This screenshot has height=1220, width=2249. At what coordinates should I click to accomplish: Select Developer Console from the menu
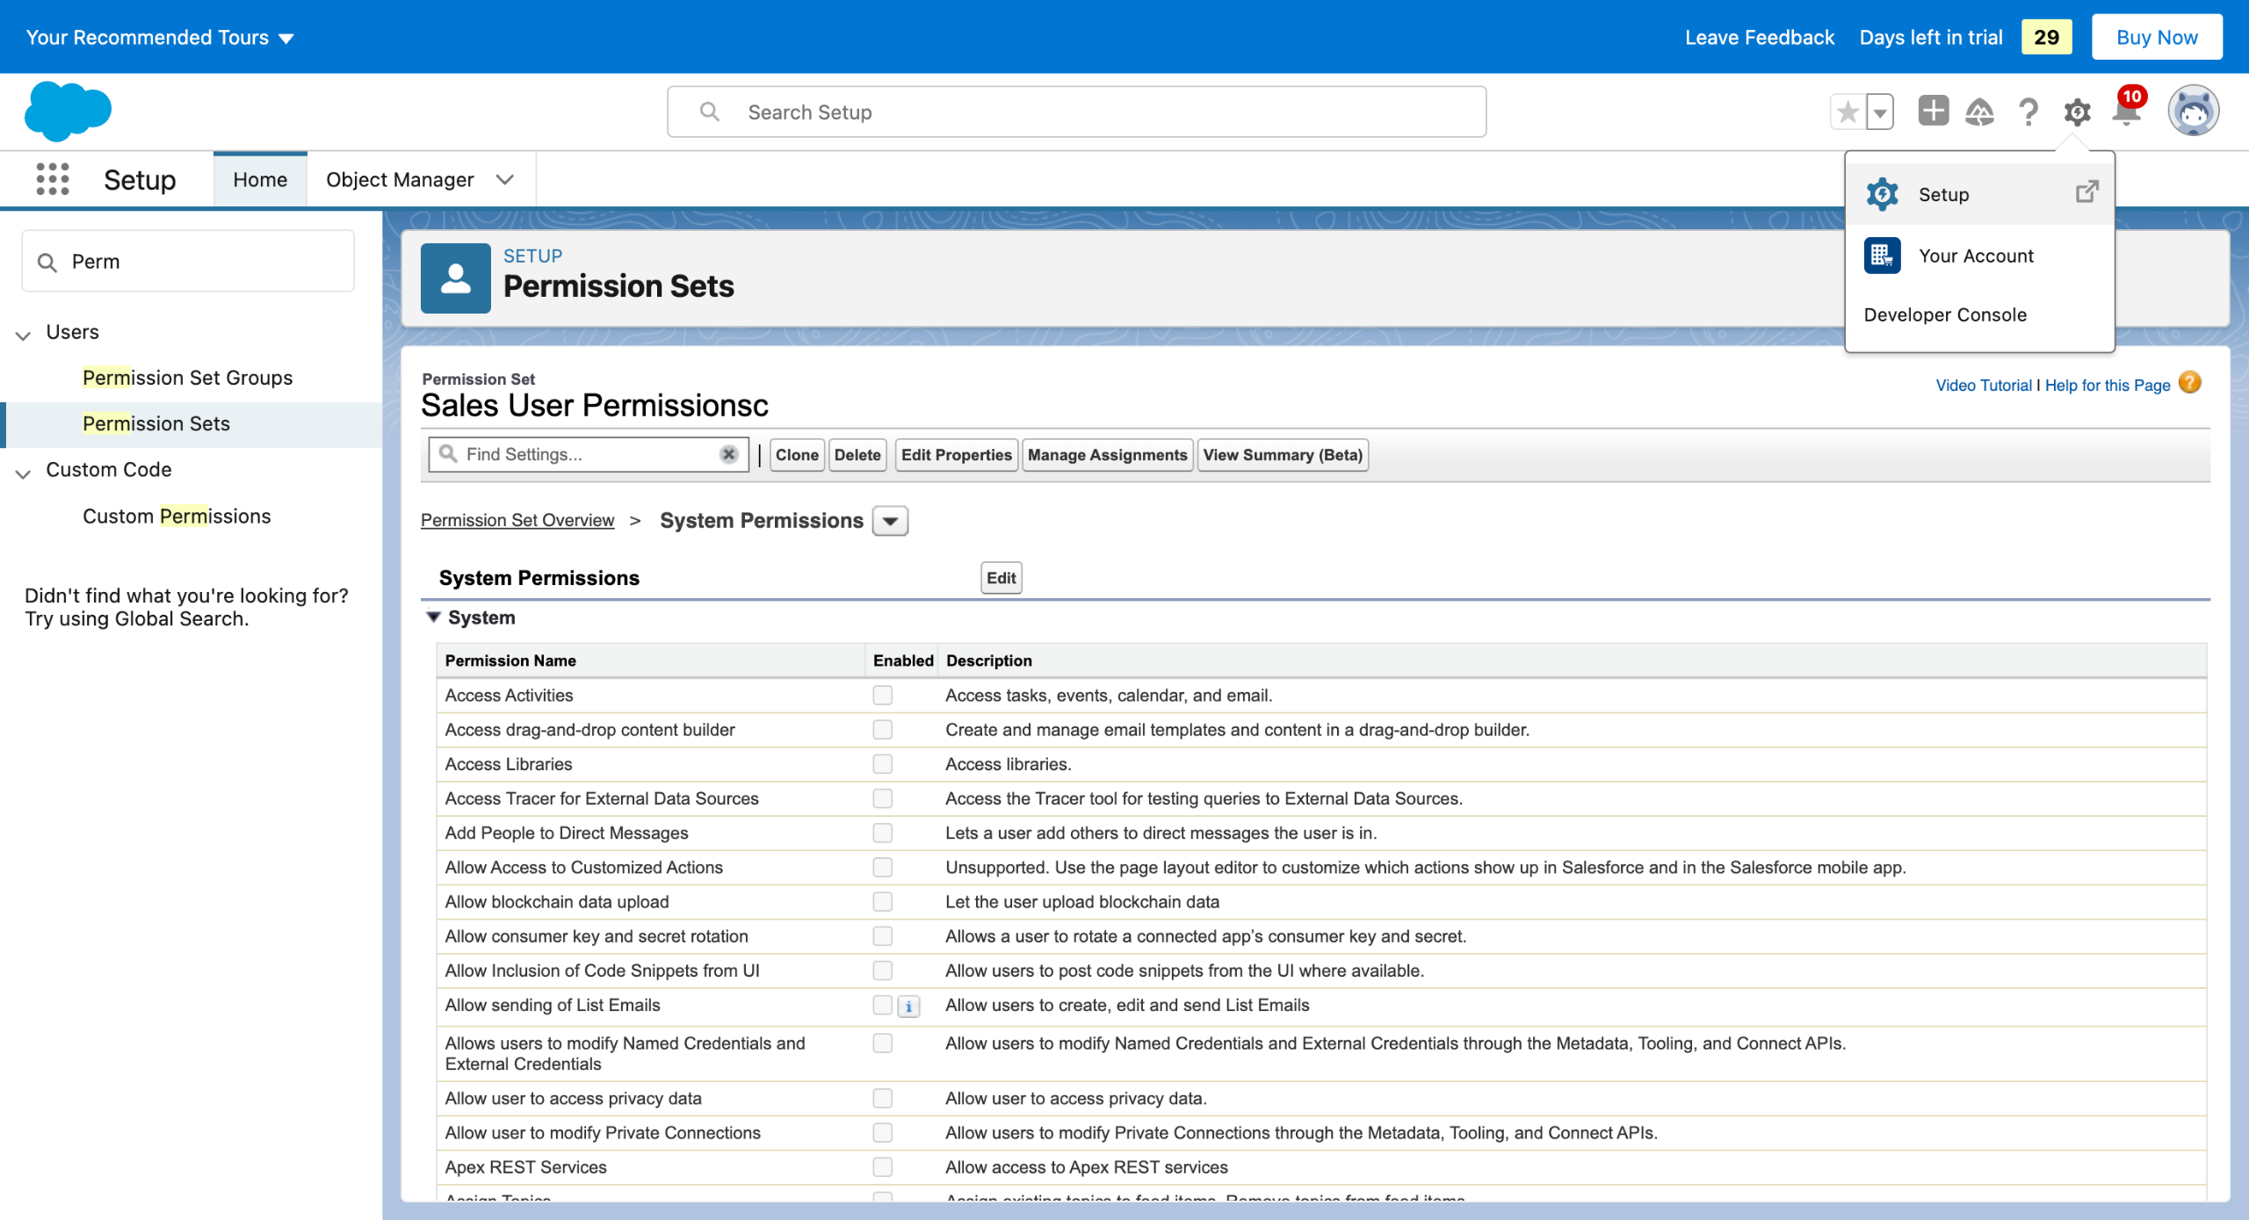1945,314
